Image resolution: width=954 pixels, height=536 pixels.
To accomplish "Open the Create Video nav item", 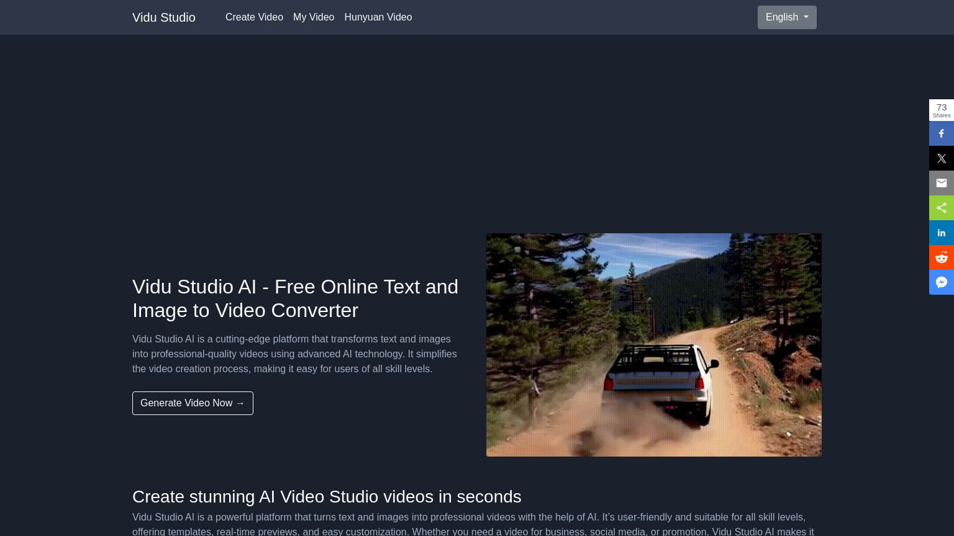I will [x=254, y=17].
